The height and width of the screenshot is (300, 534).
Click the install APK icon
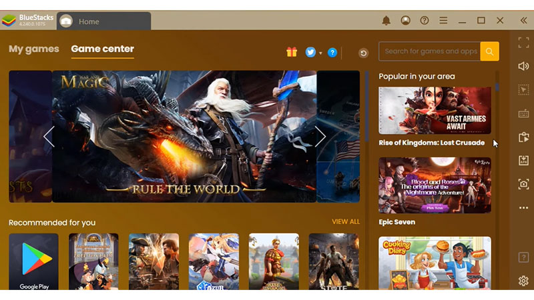pyautogui.click(x=523, y=160)
